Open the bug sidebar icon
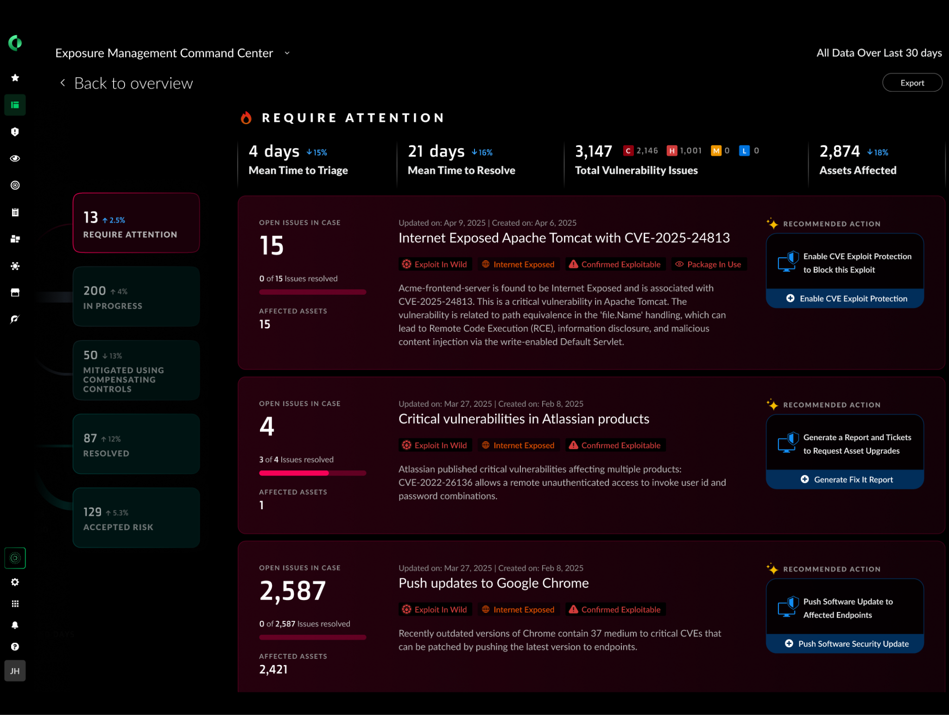The width and height of the screenshot is (949, 715). (x=15, y=266)
